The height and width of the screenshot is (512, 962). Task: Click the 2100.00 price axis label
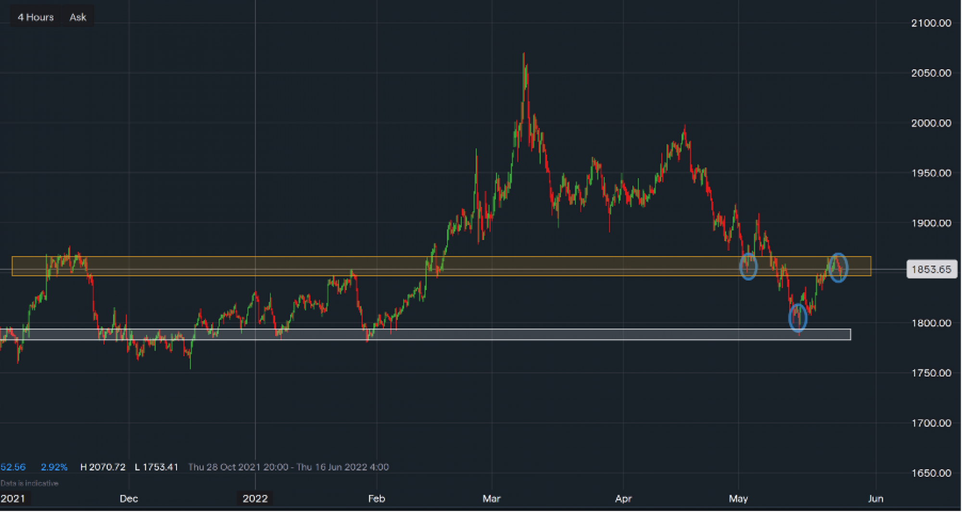pyautogui.click(x=931, y=23)
